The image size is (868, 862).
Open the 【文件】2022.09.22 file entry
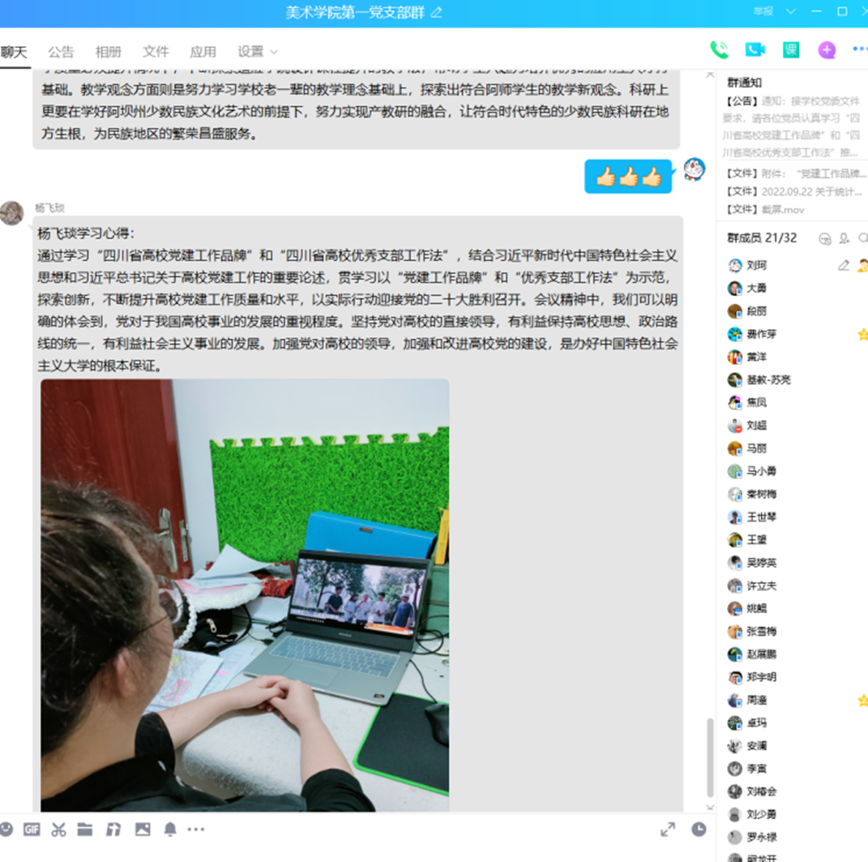click(794, 191)
